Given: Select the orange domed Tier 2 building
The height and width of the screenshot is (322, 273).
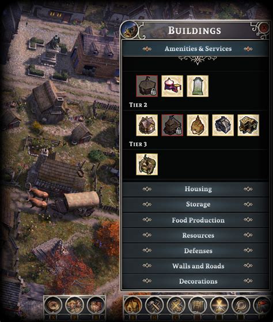Looking at the screenshot, I should (x=198, y=125).
